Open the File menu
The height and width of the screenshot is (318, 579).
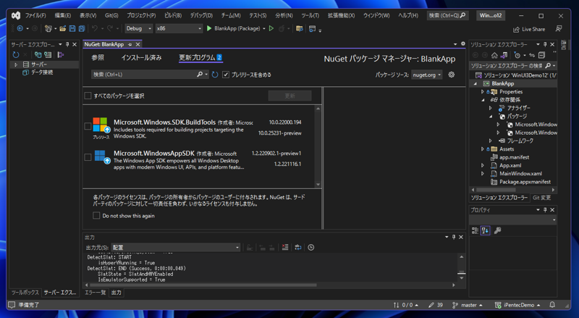35,15
